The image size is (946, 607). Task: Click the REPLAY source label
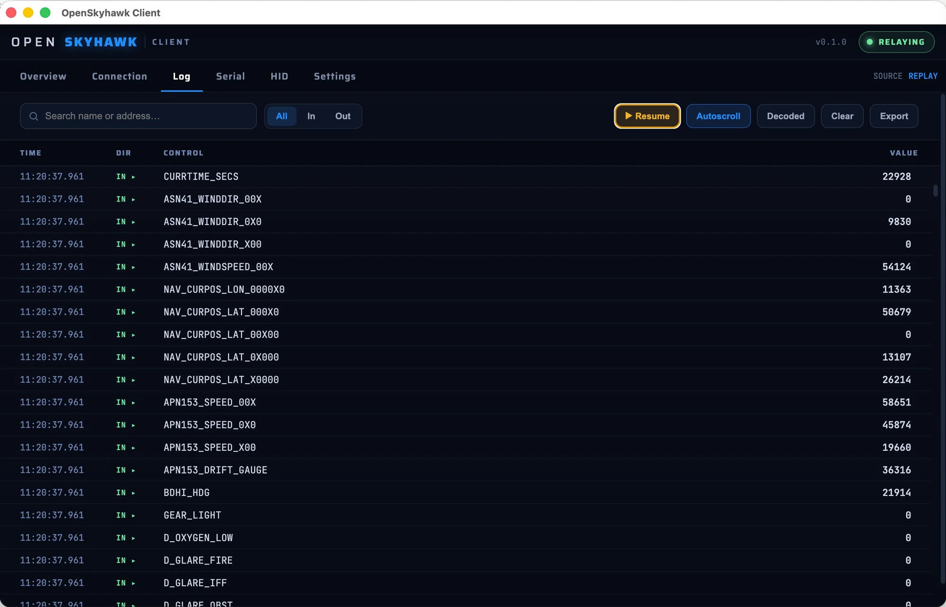click(x=923, y=76)
